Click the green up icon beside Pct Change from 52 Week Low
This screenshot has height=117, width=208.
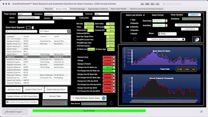pos(114,71)
